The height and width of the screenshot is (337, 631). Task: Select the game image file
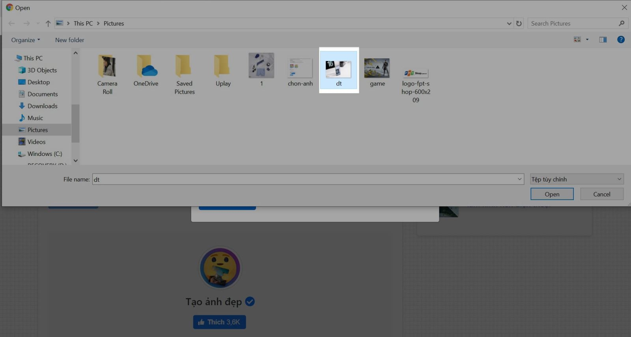[x=377, y=72]
